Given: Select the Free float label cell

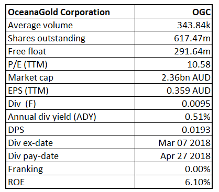Looking at the screenshot, I should pyautogui.click(x=70, y=51).
